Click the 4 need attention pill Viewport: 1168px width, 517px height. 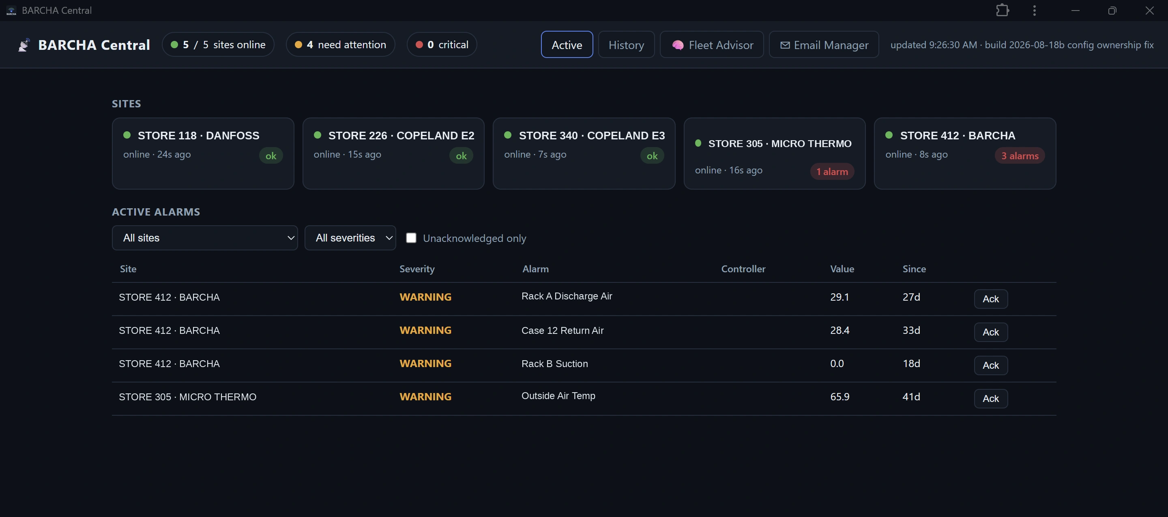(341, 45)
